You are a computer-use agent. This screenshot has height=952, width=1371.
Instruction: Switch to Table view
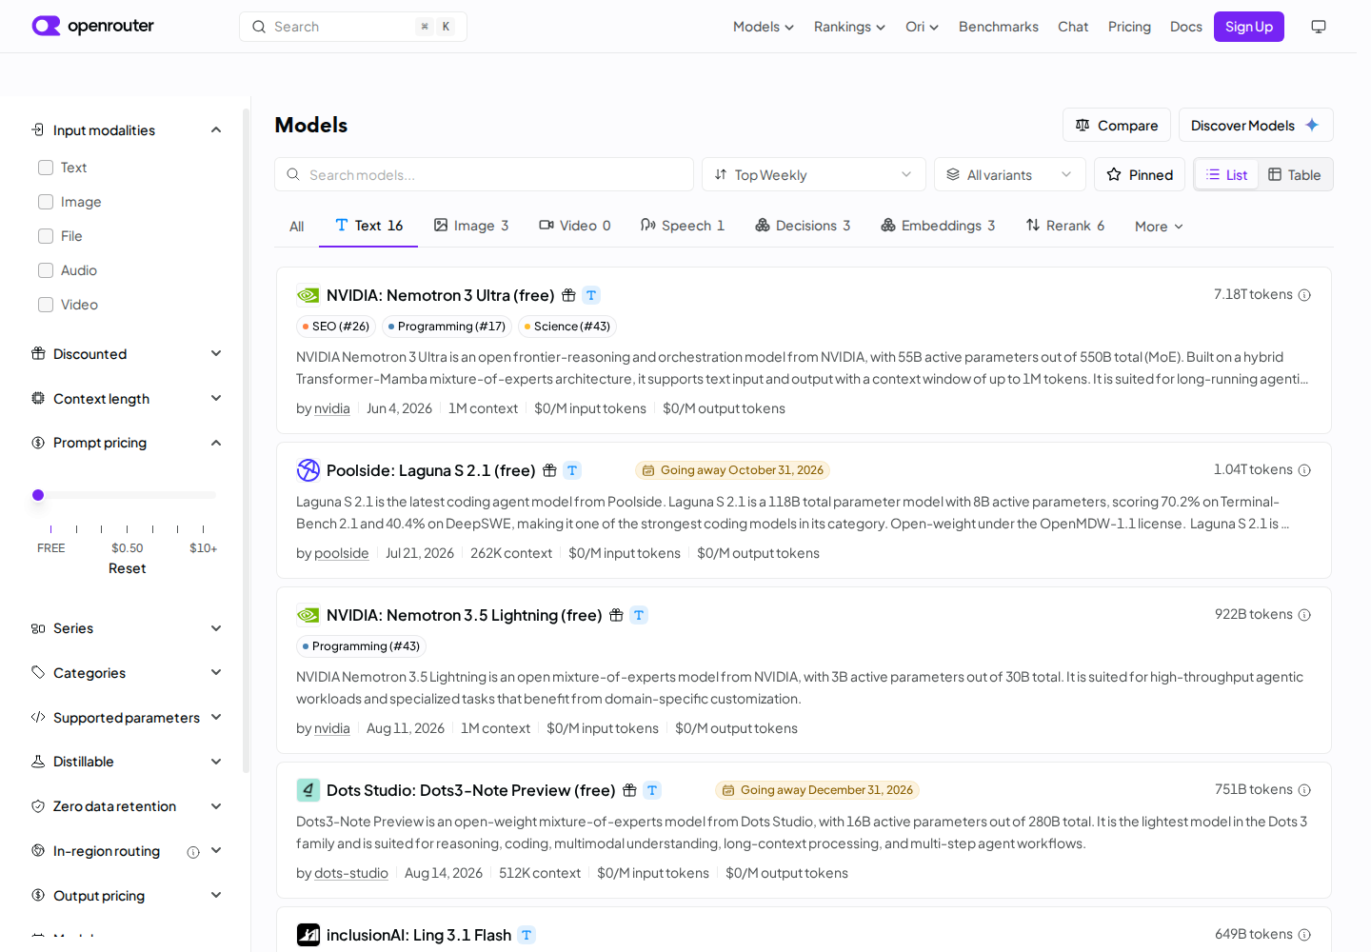click(x=1294, y=175)
